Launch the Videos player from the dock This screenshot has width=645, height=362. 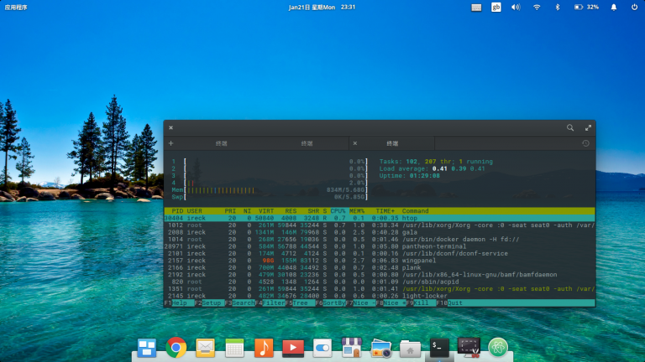pyautogui.click(x=293, y=348)
